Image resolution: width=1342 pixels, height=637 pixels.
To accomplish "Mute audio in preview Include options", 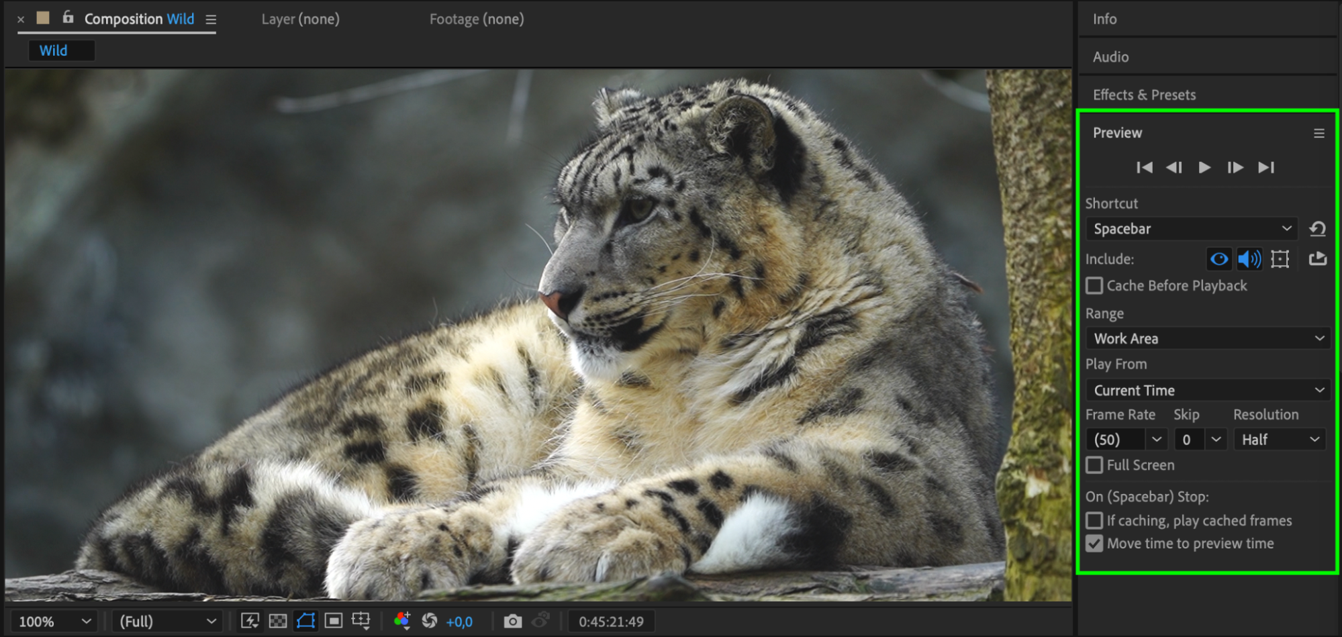I will pos(1249,259).
